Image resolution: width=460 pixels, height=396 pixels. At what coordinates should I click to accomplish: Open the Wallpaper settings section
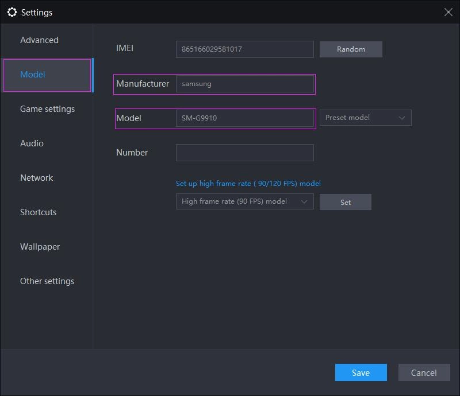coord(41,246)
